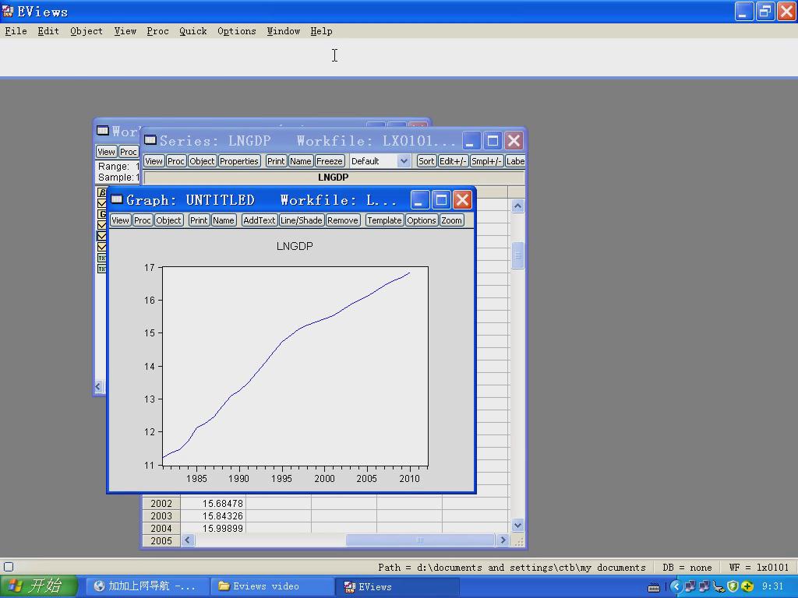Print the graph using Graph toolbar
The width and height of the screenshot is (798, 598).
click(199, 220)
